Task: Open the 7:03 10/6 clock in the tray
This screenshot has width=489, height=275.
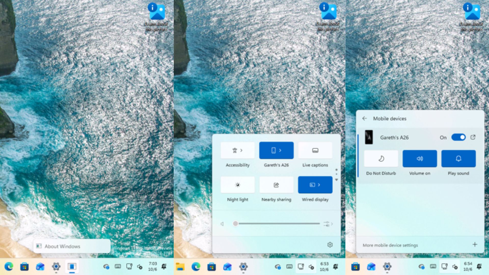Action: coord(153,267)
